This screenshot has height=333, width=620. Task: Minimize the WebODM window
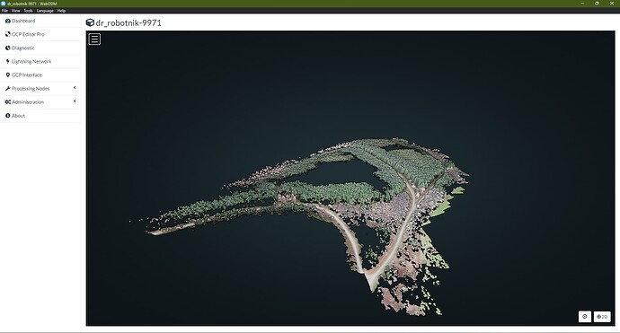pyautogui.click(x=582, y=4)
